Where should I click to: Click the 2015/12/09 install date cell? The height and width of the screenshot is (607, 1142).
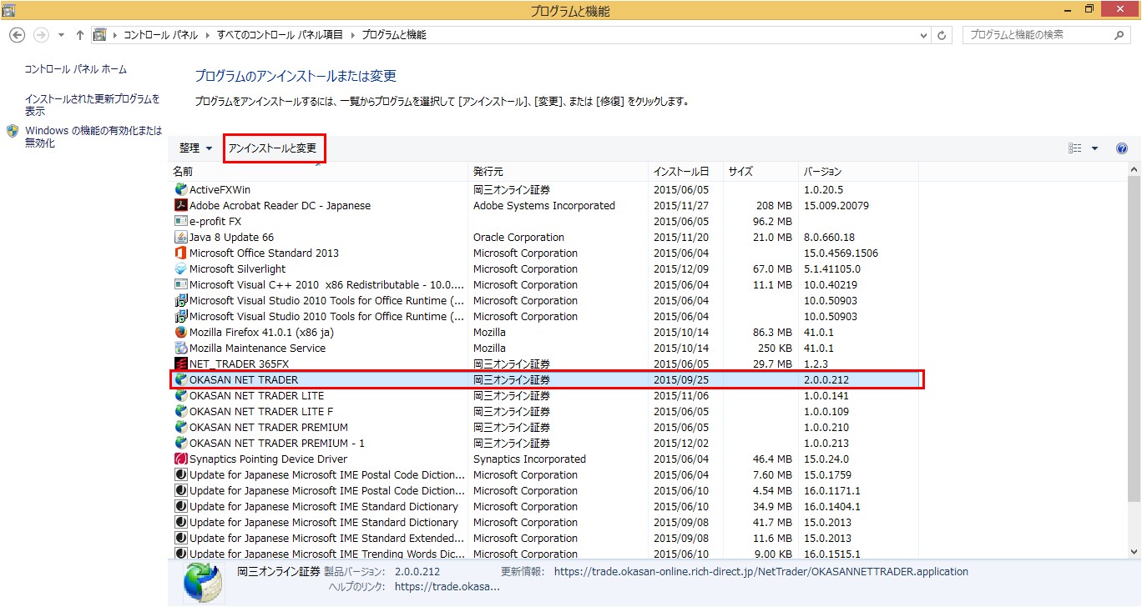tap(680, 269)
